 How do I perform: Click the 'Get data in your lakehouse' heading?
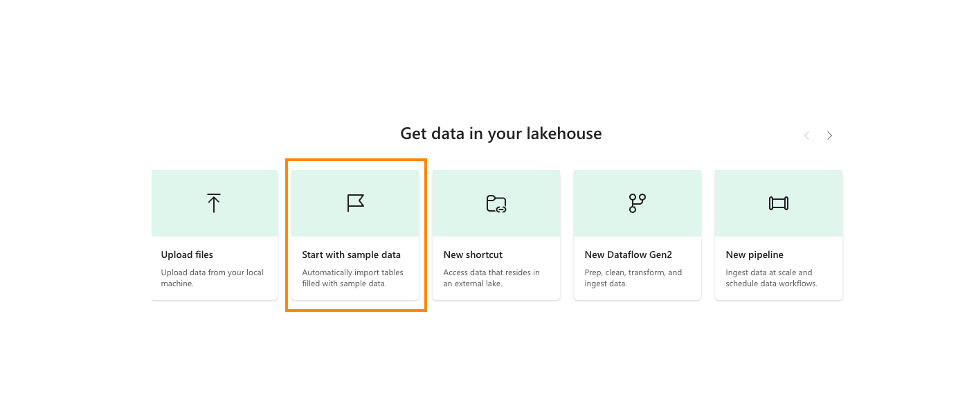[500, 133]
